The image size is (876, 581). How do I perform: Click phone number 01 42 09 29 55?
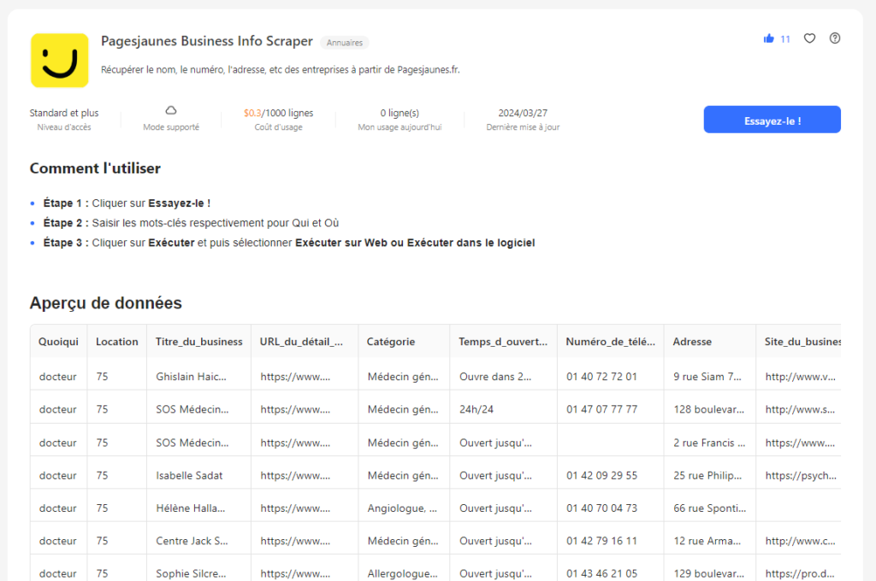click(601, 476)
